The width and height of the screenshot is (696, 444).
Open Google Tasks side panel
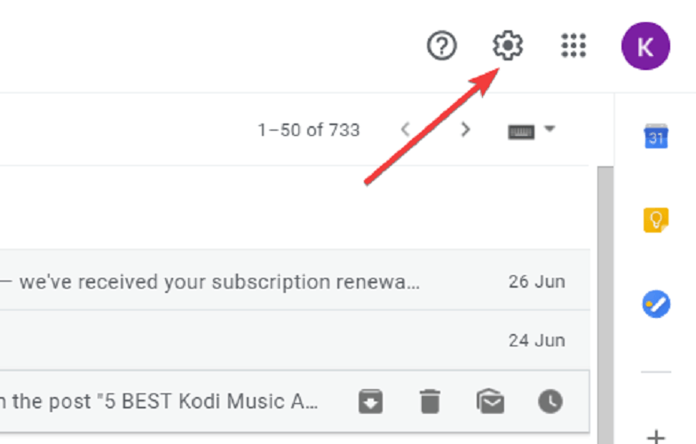click(x=656, y=304)
